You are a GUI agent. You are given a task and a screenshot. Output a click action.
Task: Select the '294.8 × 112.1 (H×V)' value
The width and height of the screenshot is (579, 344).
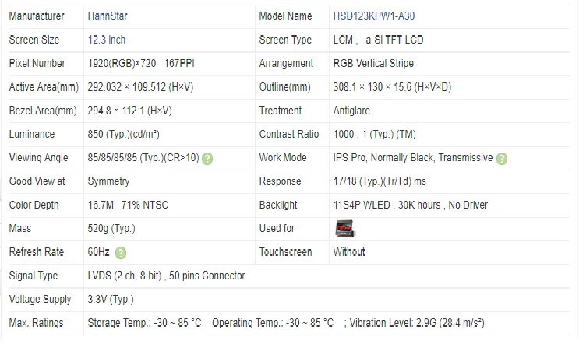[x=129, y=111]
